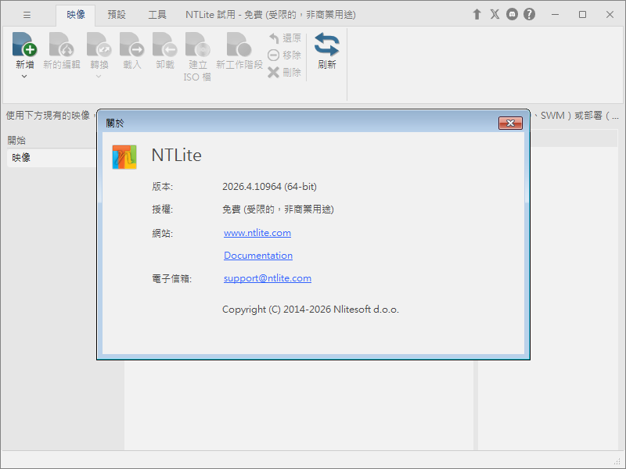Click the 刷新 (Refresh) toolbar icon
The image size is (626, 469).
326,48
